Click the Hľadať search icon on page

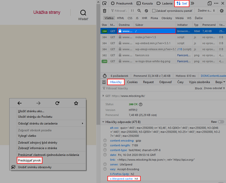click(83, 13)
